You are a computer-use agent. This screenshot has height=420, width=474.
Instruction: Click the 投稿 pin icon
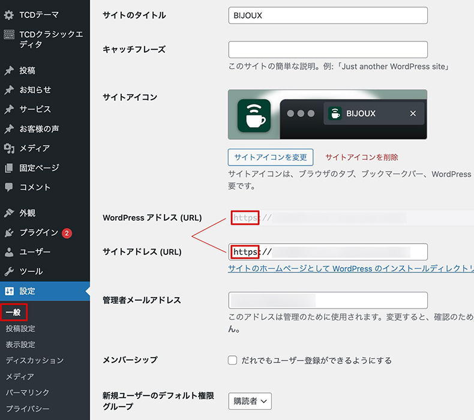[9, 71]
